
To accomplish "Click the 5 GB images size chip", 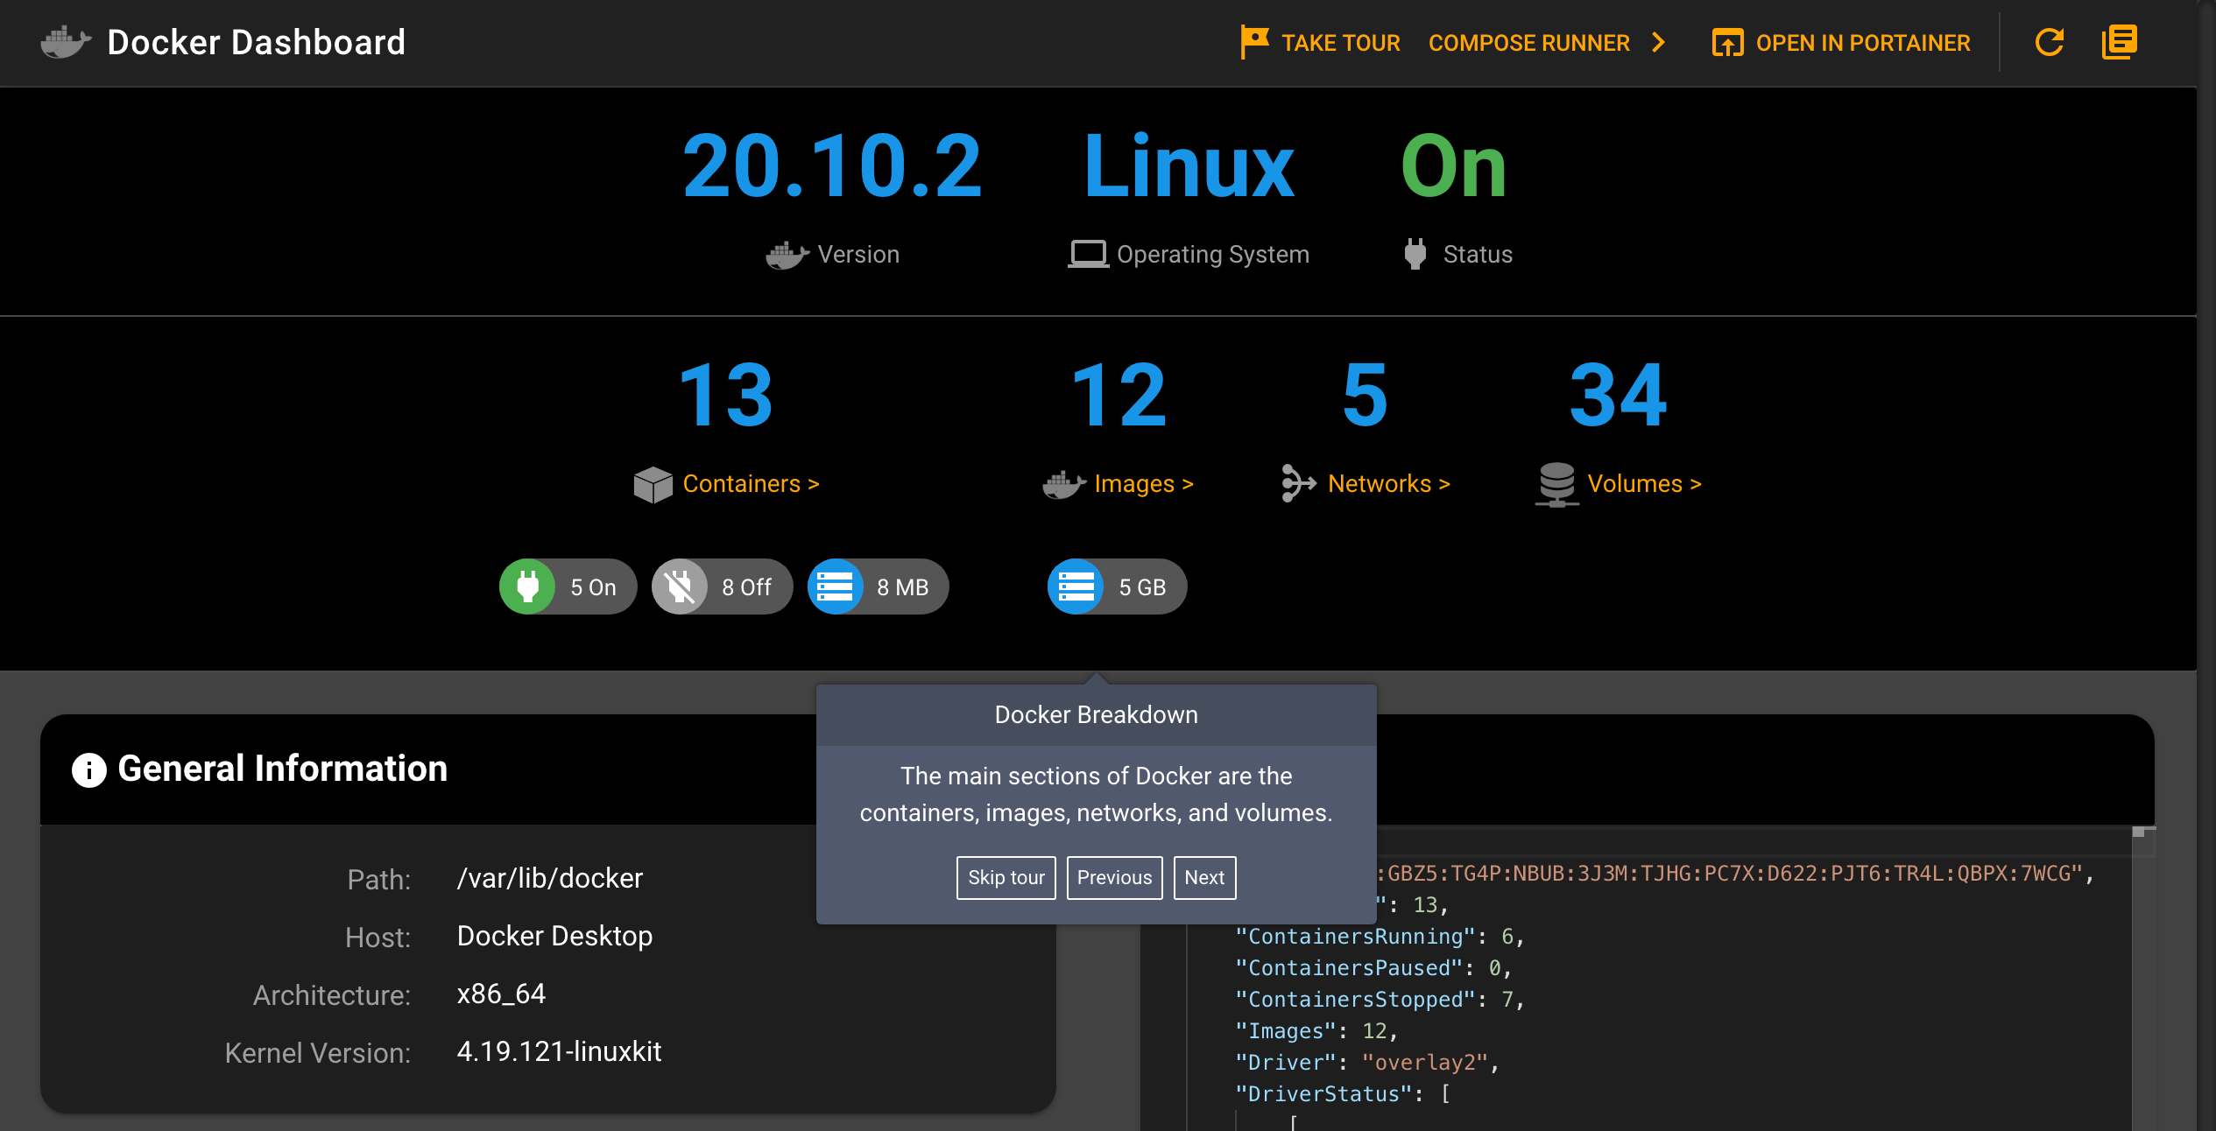I will [x=1117, y=587].
